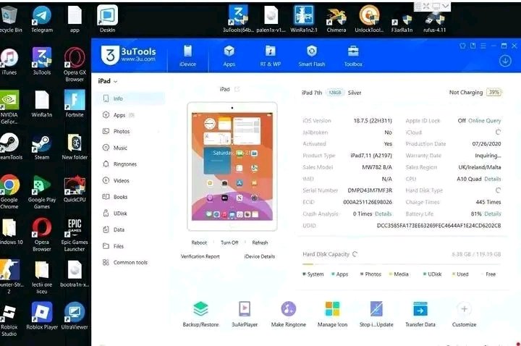Select the UDID value text

coord(439,226)
